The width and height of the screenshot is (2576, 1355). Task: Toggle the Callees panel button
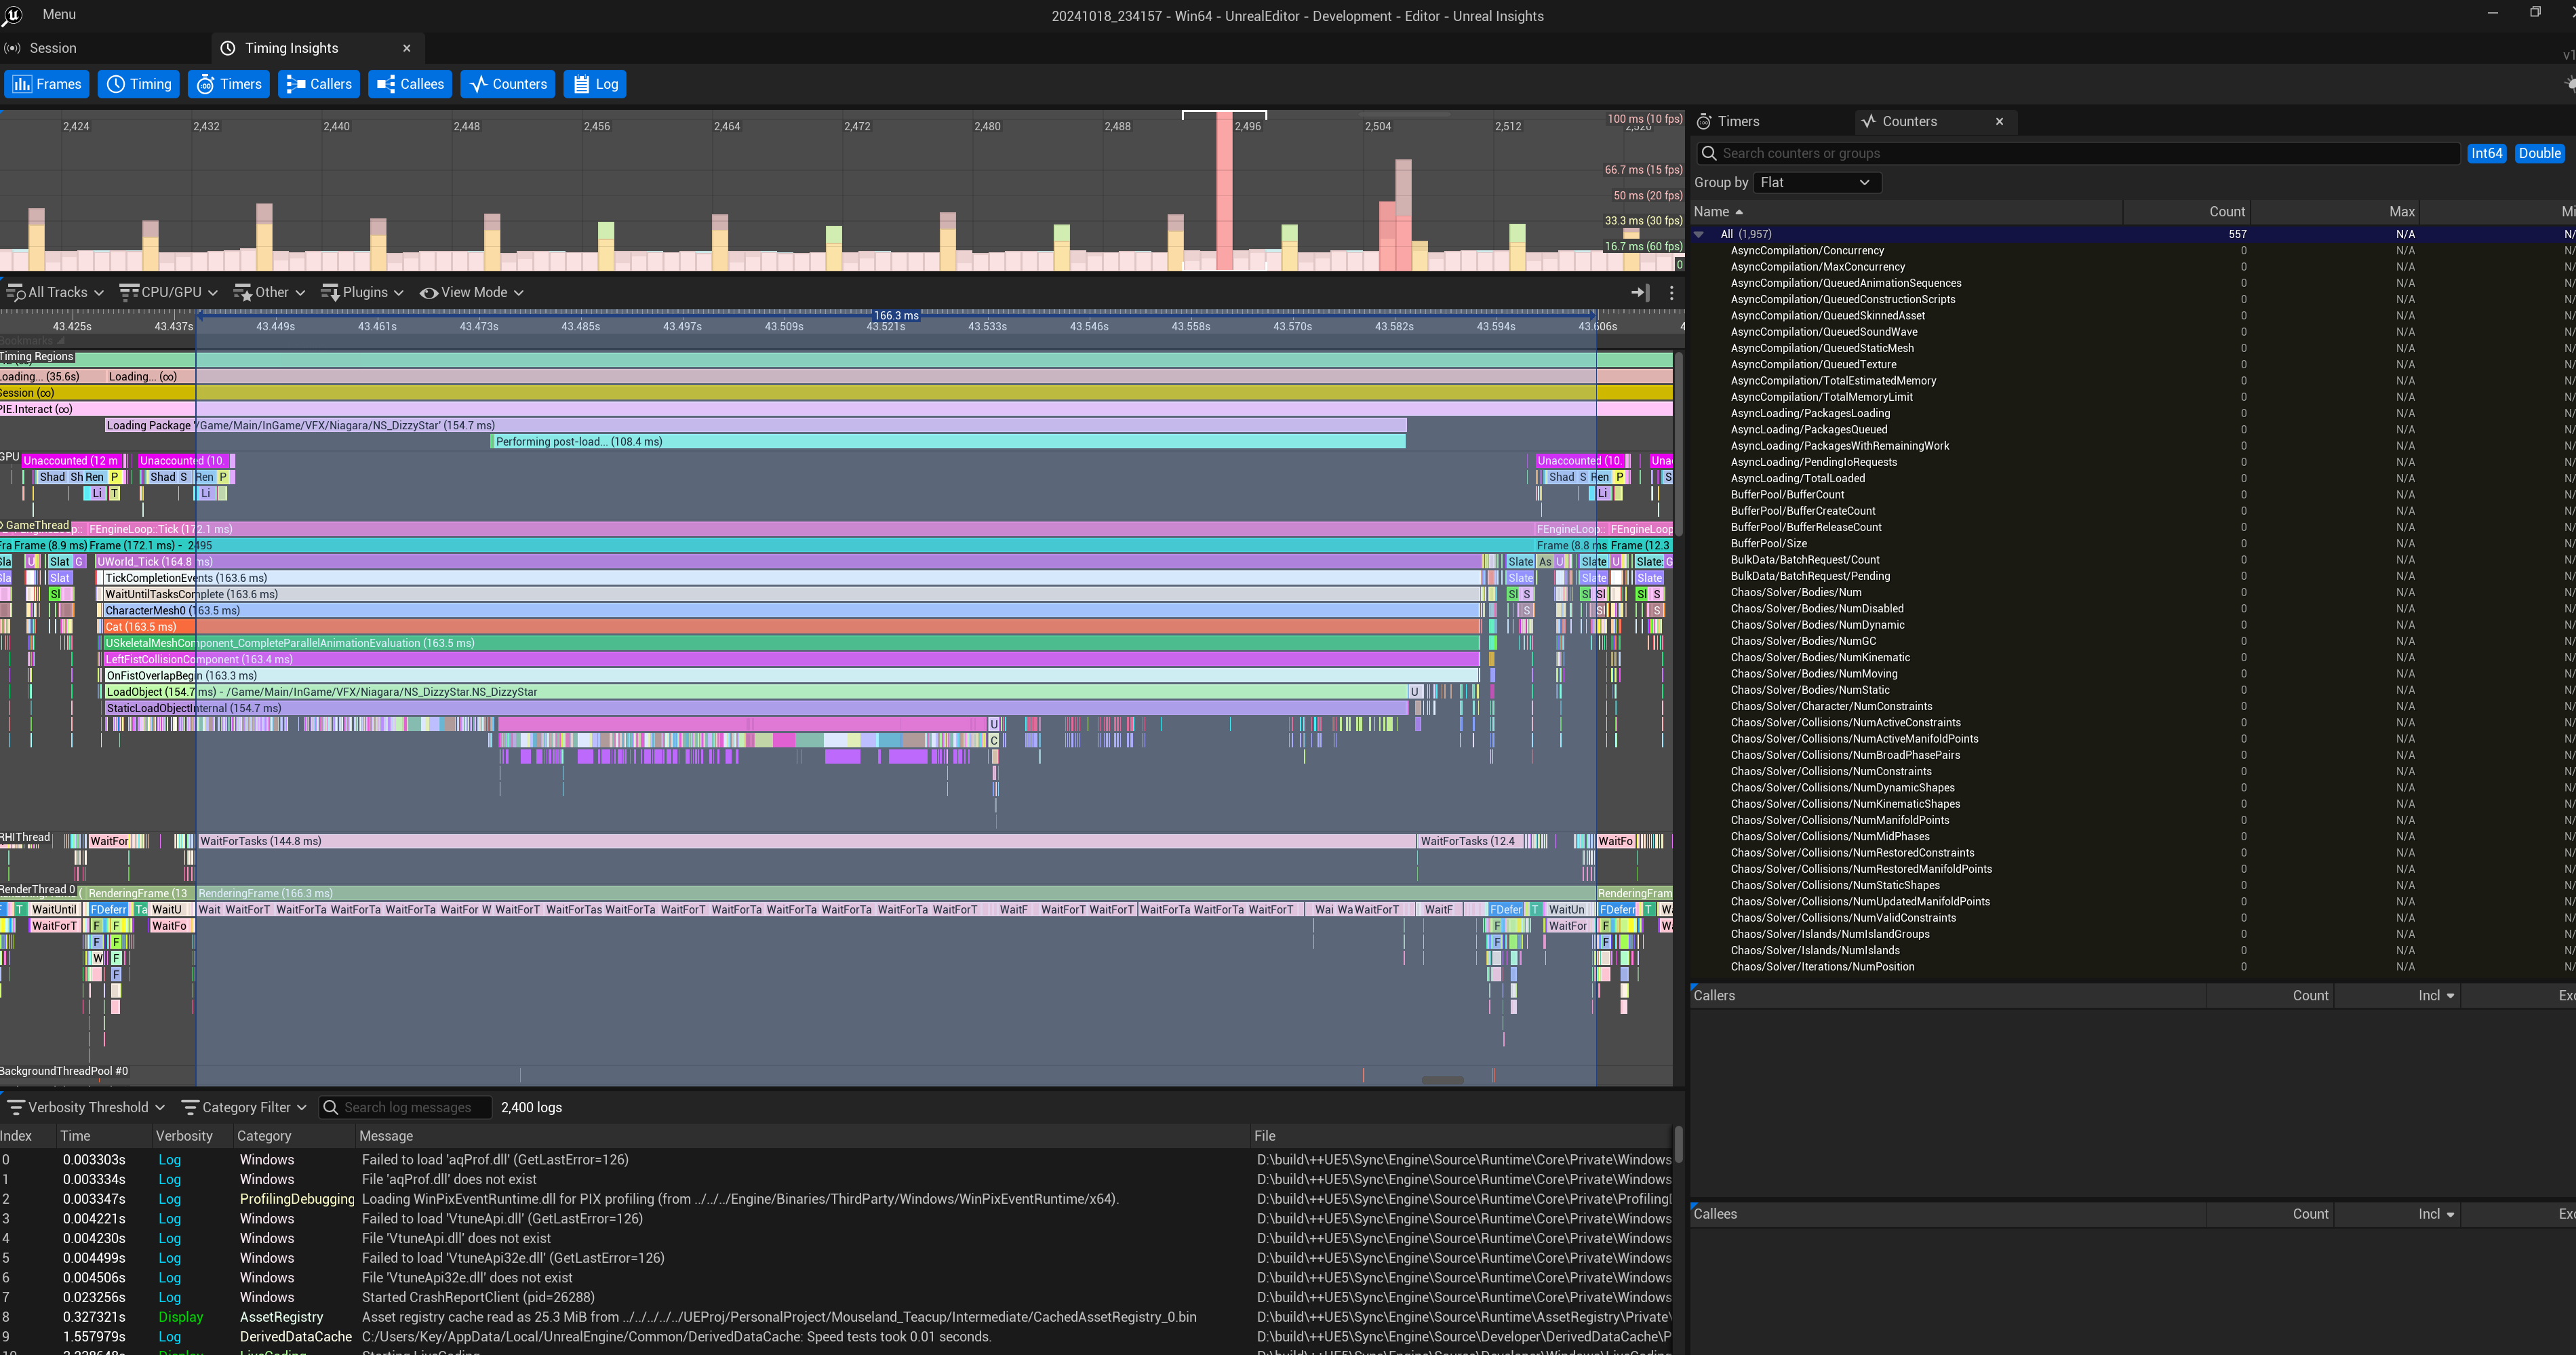click(410, 84)
